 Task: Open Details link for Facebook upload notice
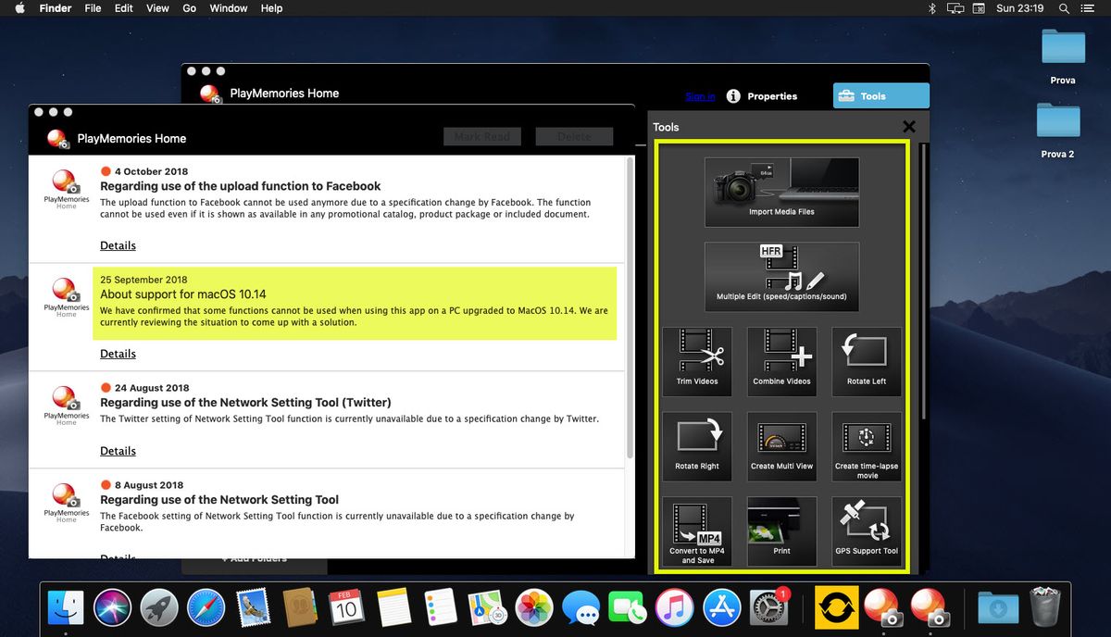click(118, 245)
